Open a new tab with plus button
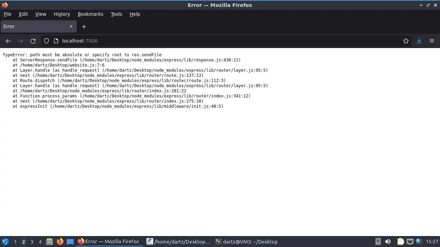The height and width of the screenshot is (247, 440). [x=84, y=26]
